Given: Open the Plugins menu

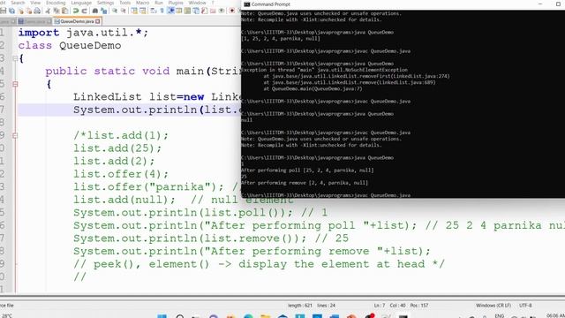Looking at the screenshot, I should click(x=176, y=3).
